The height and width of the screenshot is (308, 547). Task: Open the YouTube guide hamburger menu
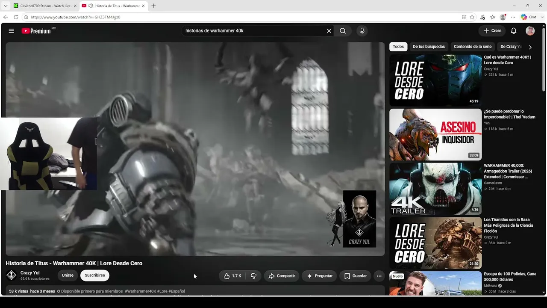coord(12,31)
